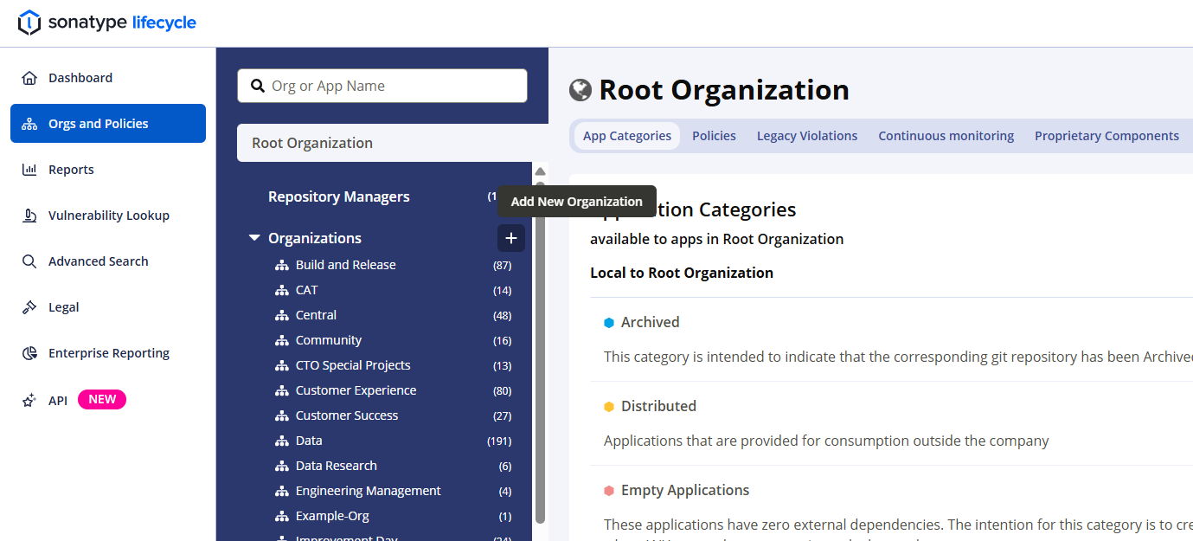The height and width of the screenshot is (541, 1193).
Task: Open the Proprietary Components tab
Action: point(1106,136)
